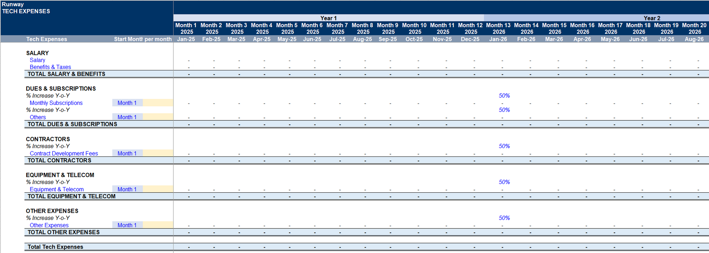Open Start Month cell for Others row
Viewport: 709px width, 253px height.
(127, 117)
